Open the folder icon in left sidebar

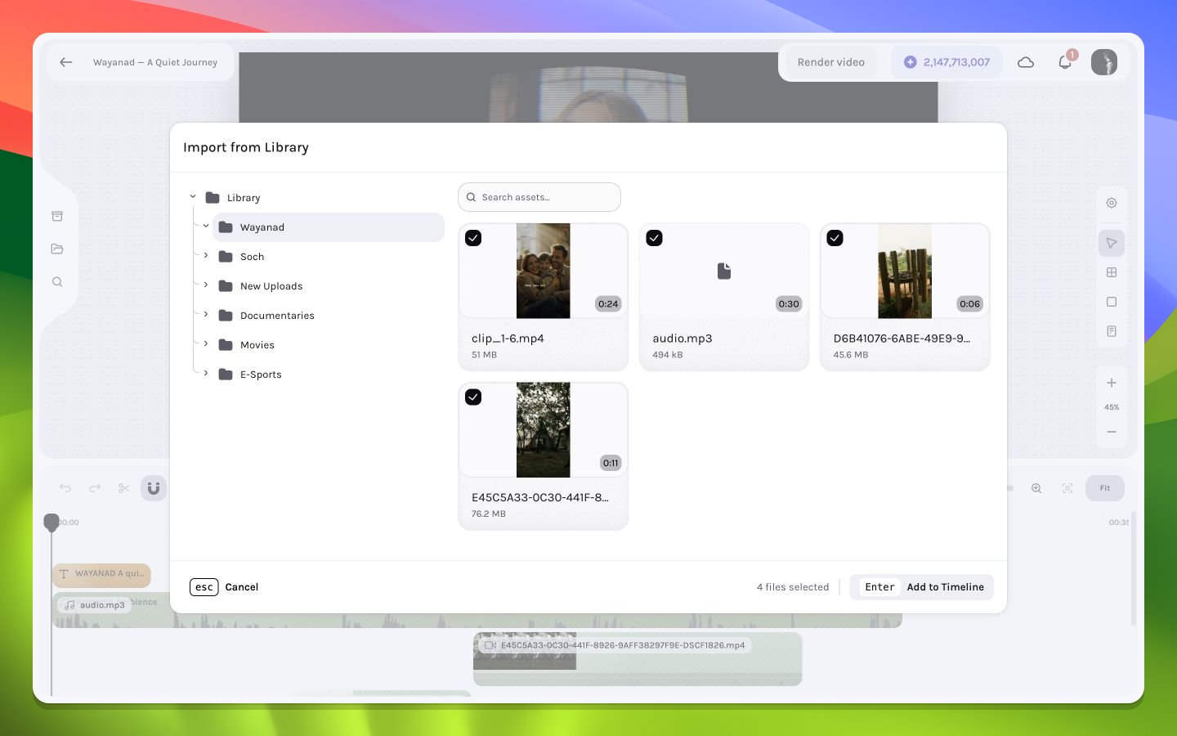[x=57, y=249]
